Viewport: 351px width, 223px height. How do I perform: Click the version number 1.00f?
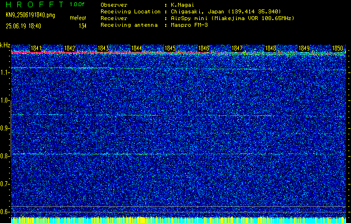(77, 4)
